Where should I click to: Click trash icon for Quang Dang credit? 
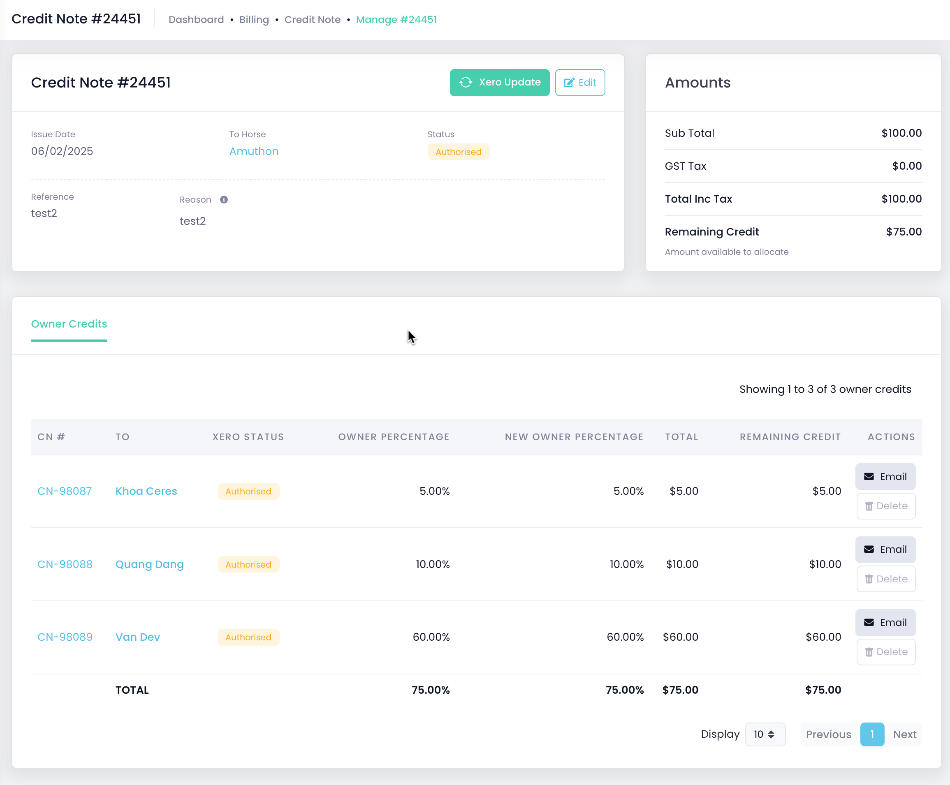[869, 579]
